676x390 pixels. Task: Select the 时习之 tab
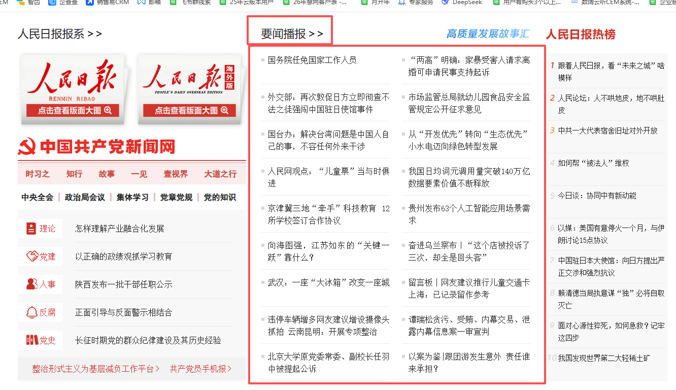(38, 174)
